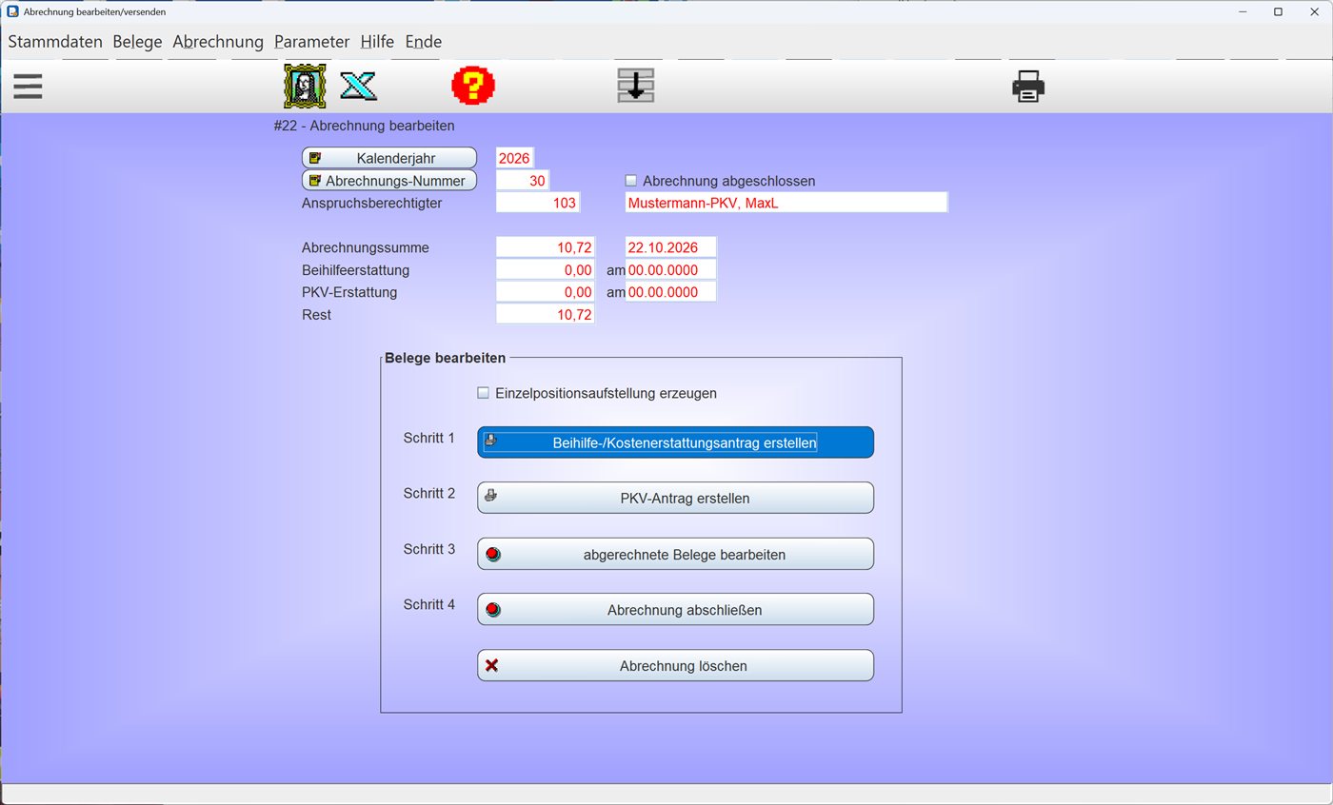
Task: Click 'Abrechnung löschen' button
Action: pyautogui.click(x=675, y=665)
